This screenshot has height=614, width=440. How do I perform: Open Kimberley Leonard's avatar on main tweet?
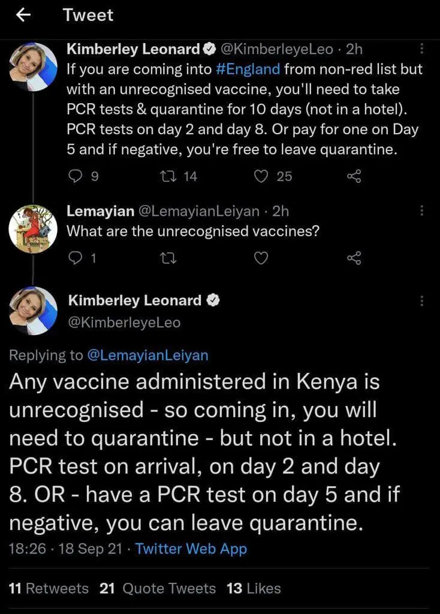tap(34, 311)
